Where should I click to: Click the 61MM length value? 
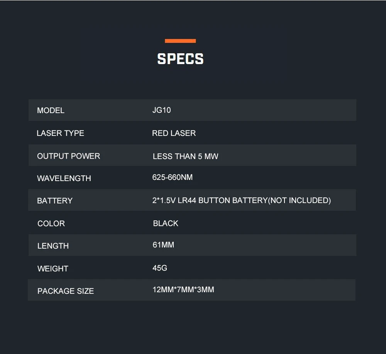point(163,245)
